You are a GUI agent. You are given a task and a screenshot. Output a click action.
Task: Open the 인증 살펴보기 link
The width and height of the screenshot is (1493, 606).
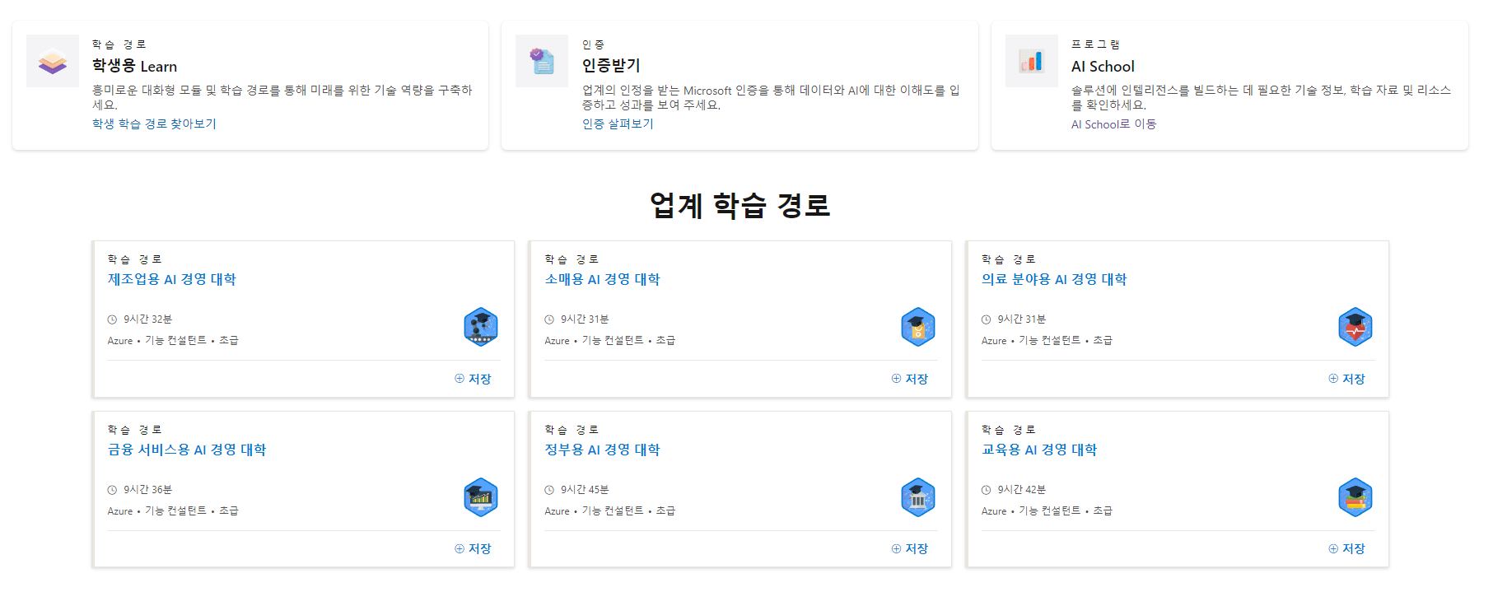(618, 124)
